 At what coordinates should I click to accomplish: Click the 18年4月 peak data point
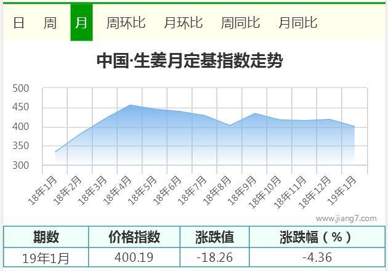130,105
